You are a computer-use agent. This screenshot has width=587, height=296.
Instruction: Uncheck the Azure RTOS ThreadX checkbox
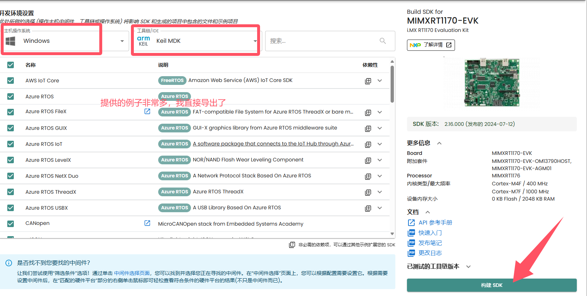click(11, 192)
